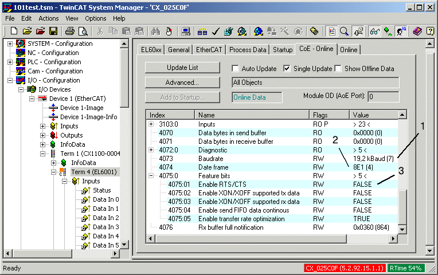438x275 pixels.
Task: Scan boxes with wand icon
Action: [285, 31]
